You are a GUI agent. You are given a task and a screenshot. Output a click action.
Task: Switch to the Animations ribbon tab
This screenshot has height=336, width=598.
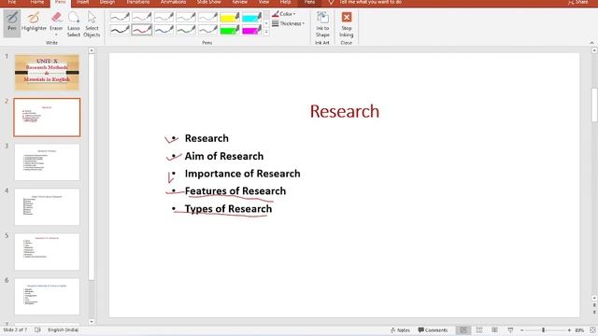pyautogui.click(x=173, y=2)
